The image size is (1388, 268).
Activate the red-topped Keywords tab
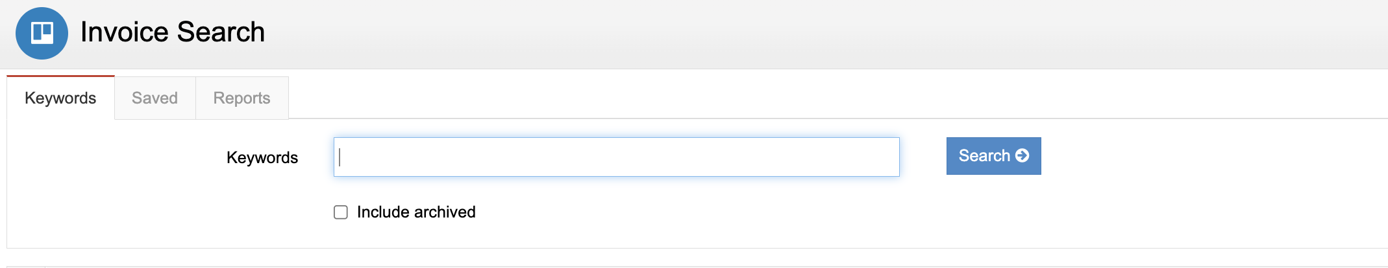(x=60, y=98)
